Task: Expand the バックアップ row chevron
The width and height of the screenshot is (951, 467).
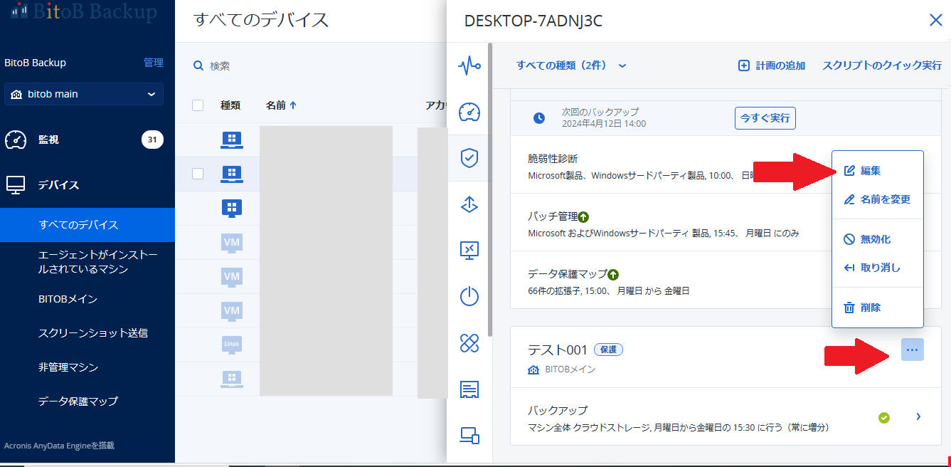Action: click(918, 416)
